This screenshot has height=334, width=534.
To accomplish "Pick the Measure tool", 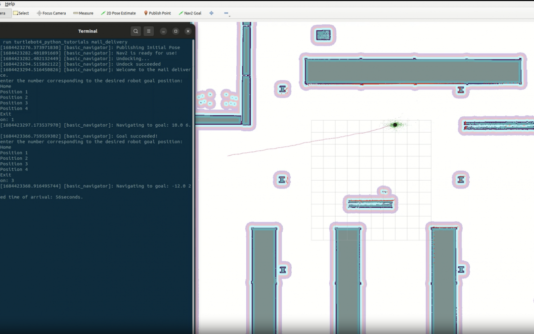I will pyautogui.click(x=83, y=13).
